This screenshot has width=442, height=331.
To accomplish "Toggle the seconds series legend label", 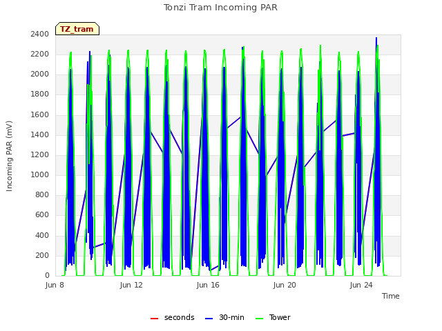I will [x=180, y=317].
